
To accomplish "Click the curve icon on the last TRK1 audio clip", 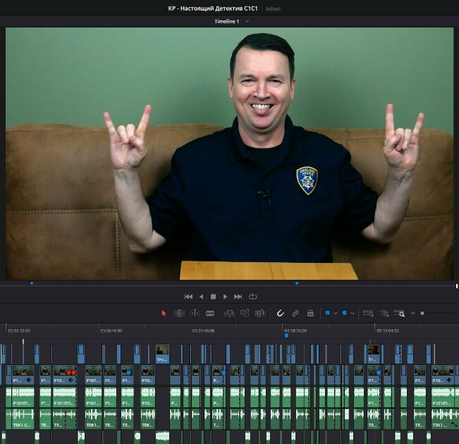I will (x=454, y=424).
